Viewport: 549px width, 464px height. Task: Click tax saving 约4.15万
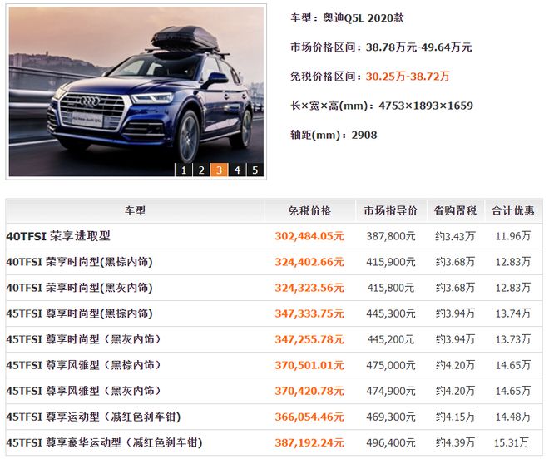tap(455, 417)
